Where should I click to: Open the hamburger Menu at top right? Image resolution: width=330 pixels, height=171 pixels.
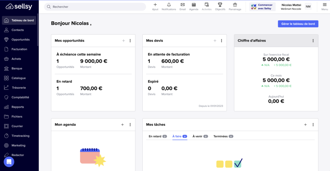click(x=325, y=6)
